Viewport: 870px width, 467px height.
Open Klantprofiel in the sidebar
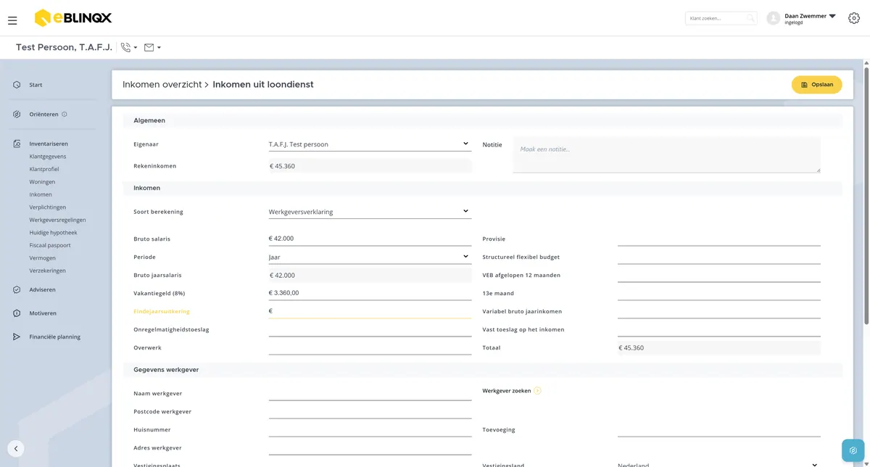[x=44, y=169]
